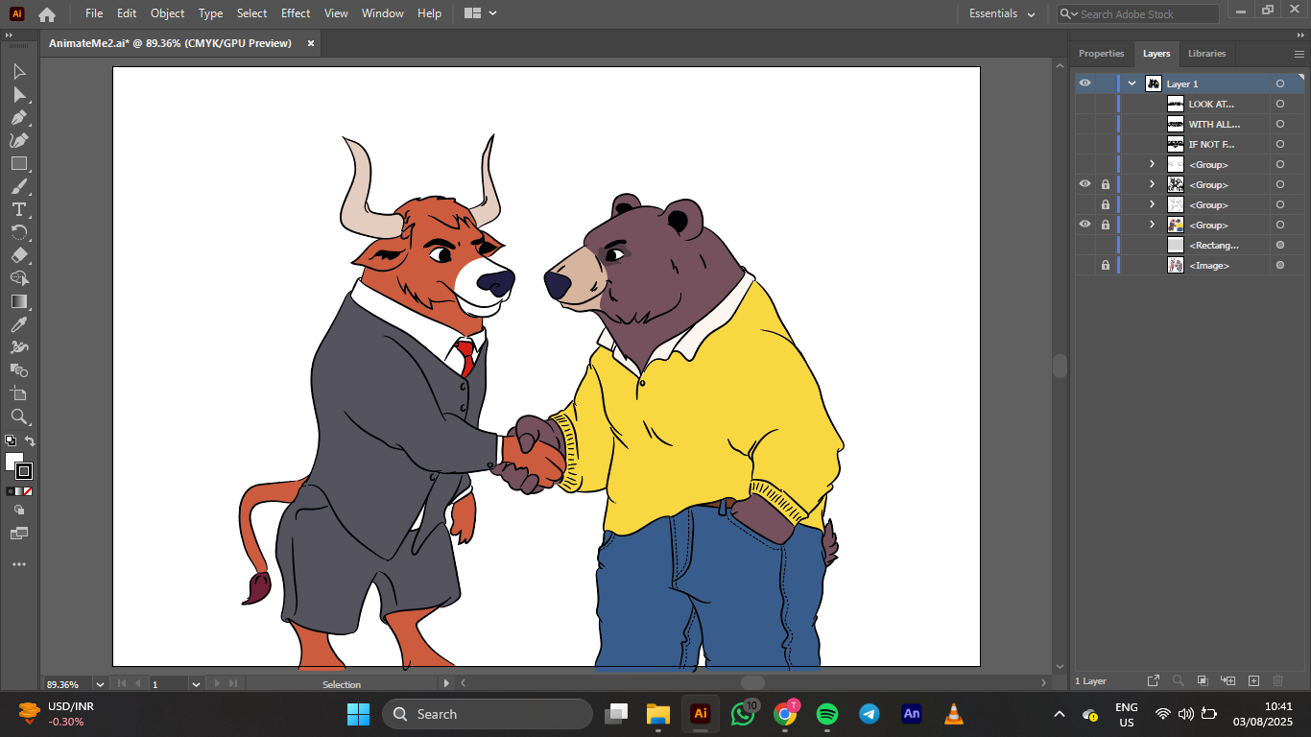Open the Effect menu
This screenshot has width=1311, height=737.
(x=296, y=13)
